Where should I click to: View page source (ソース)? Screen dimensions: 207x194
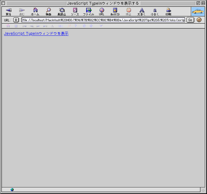pos(75,12)
